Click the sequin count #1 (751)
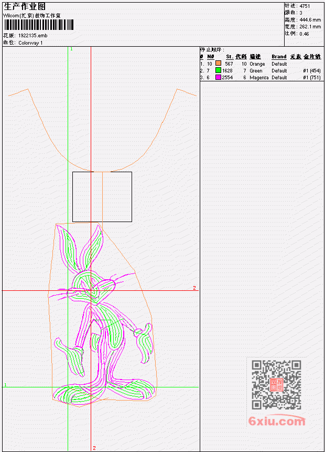The height and width of the screenshot is (452, 325). coord(312,78)
